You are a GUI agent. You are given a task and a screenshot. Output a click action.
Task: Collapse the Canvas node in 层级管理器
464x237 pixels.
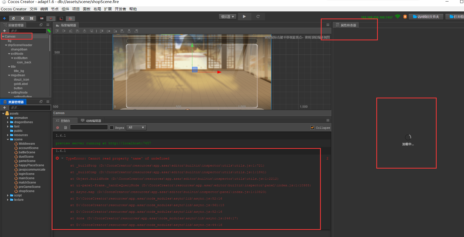pyautogui.click(x=3, y=36)
